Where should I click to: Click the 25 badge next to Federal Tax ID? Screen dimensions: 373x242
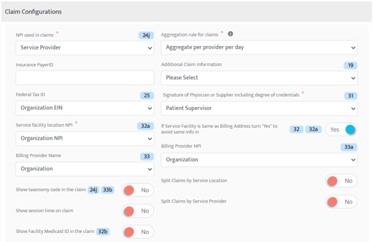coord(147,96)
